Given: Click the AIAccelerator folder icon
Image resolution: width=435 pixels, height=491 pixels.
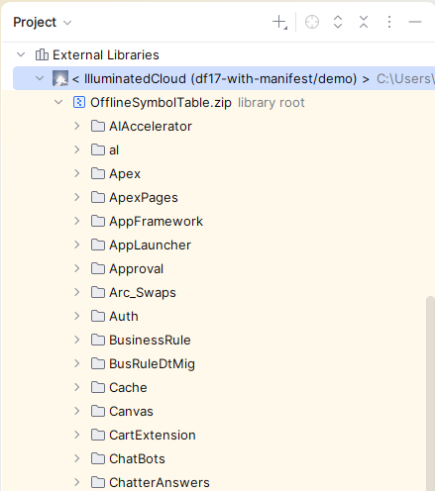Looking at the screenshot, I should [98, 126].
